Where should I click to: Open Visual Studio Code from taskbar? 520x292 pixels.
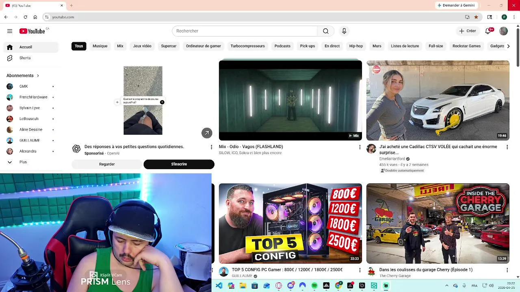point(219,286)
